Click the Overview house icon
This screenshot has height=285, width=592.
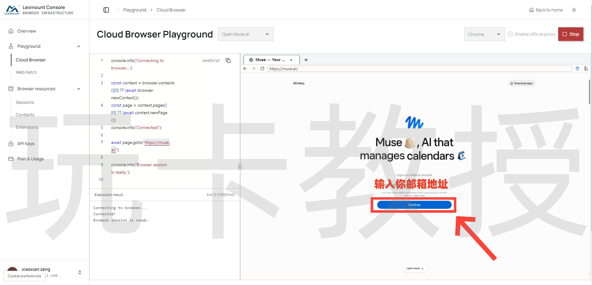click(11, 31)
